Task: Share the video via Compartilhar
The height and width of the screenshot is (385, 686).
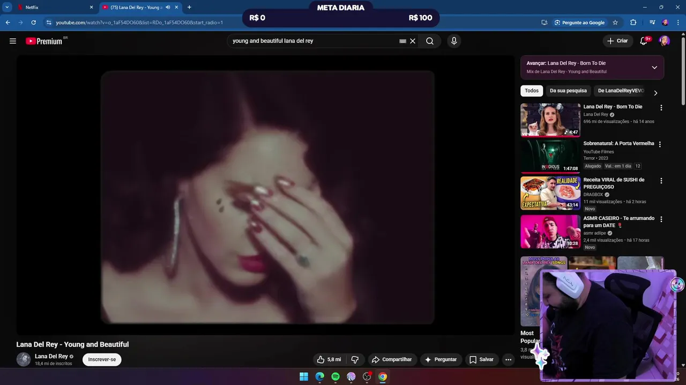Action: tap(392, 359)
